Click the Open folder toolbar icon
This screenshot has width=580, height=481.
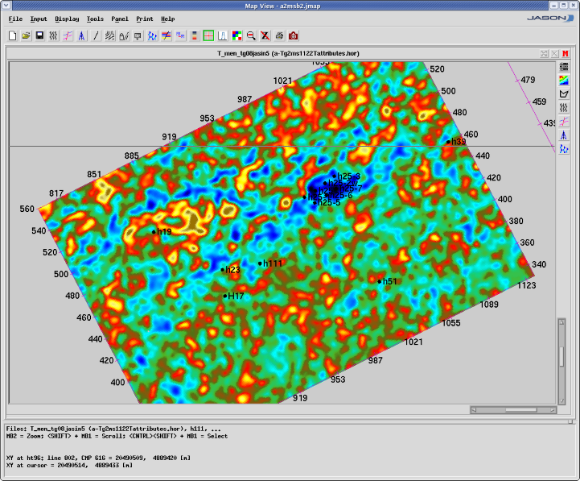[x=26, y=35]
